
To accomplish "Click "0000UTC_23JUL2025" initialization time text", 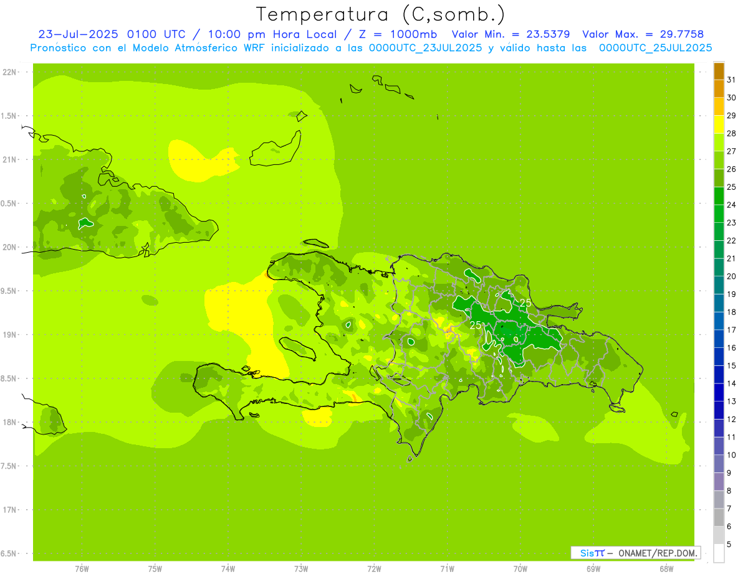I will click(x=426, y=48).
